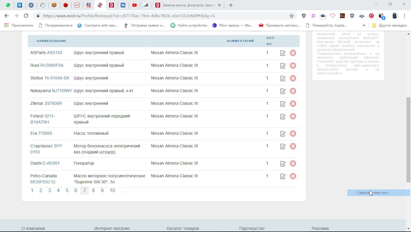Remove the Petro-Canada MOSP53C12 row
This screenshot has width=411, height=232.
(293, 176)
